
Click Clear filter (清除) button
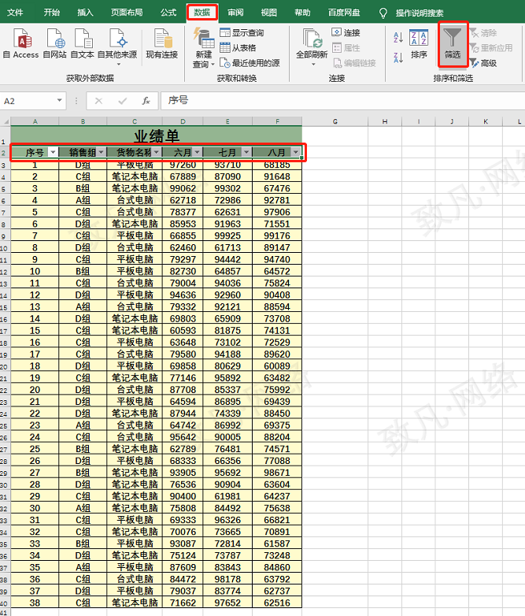483,32
